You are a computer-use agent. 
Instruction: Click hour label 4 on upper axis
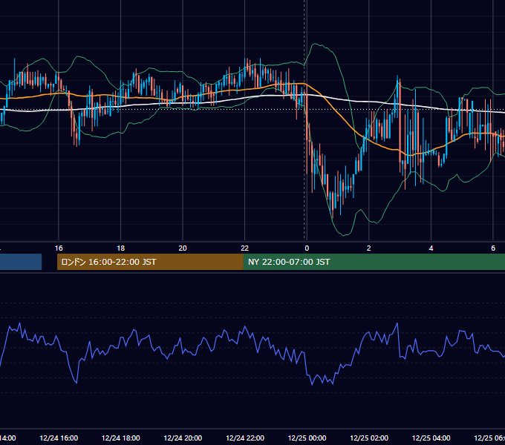coord(431,248)
